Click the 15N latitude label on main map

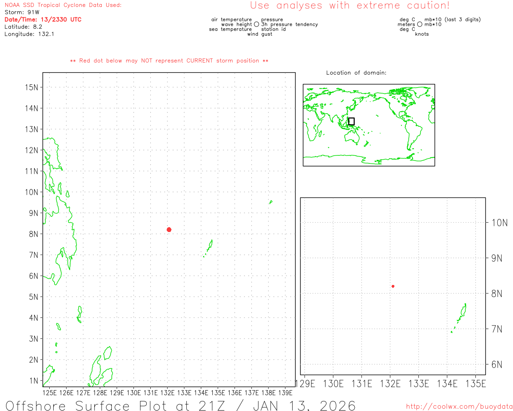click(x=31, y=87)
